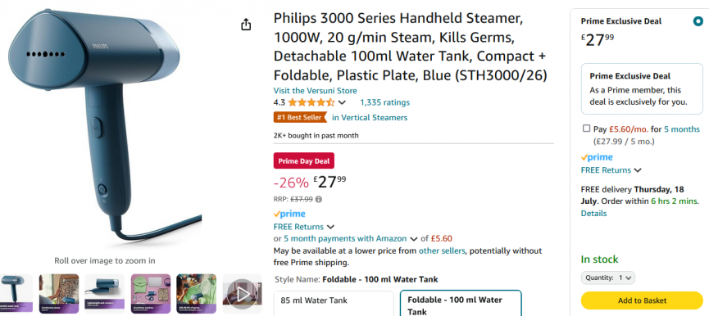View the leopard print garment thumbnail
The height and width of the screenshot is (316, 709).
click(x=59, y=293)
